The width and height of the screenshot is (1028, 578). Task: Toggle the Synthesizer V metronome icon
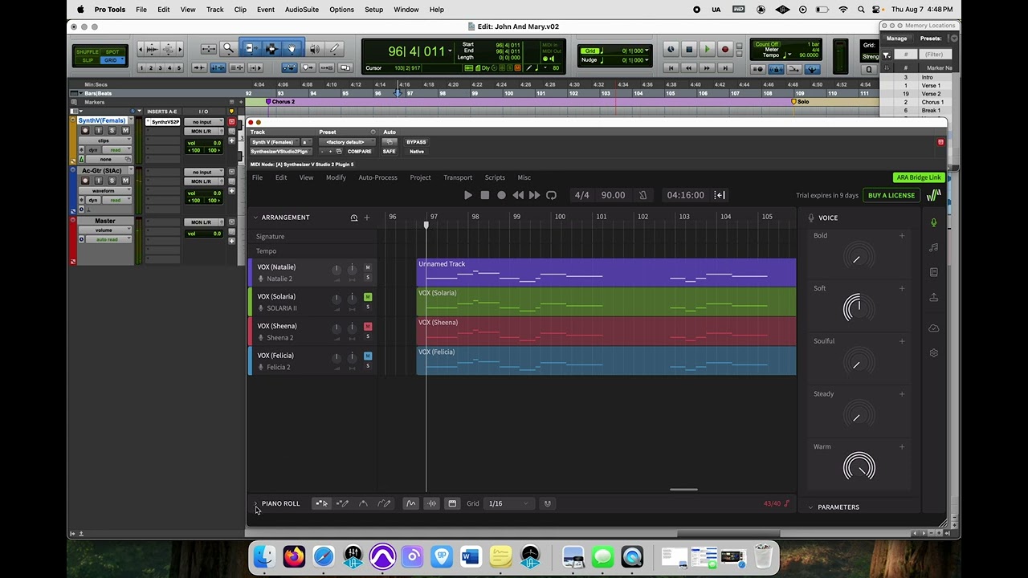(x=642, y=195)
